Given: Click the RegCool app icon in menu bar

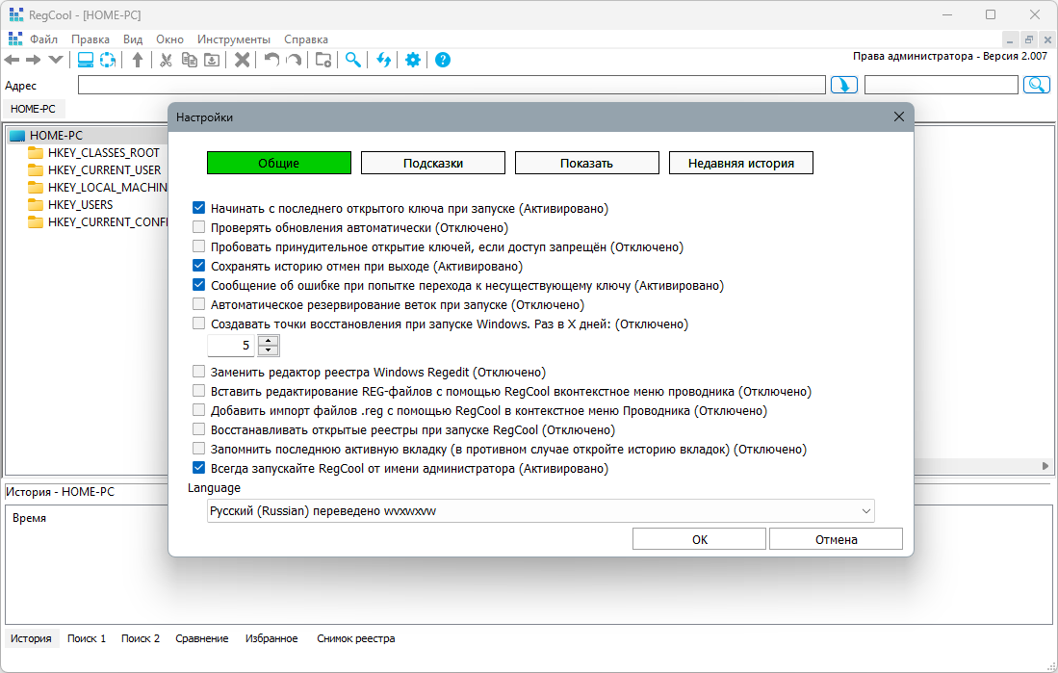Looking at the screenshot, I should pyautogui.click(x=14, y=39).
